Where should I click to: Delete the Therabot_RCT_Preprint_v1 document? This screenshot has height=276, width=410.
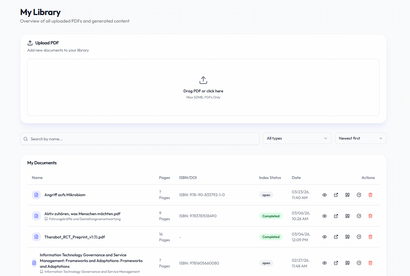pyautogui.click(x=370, y=237)
